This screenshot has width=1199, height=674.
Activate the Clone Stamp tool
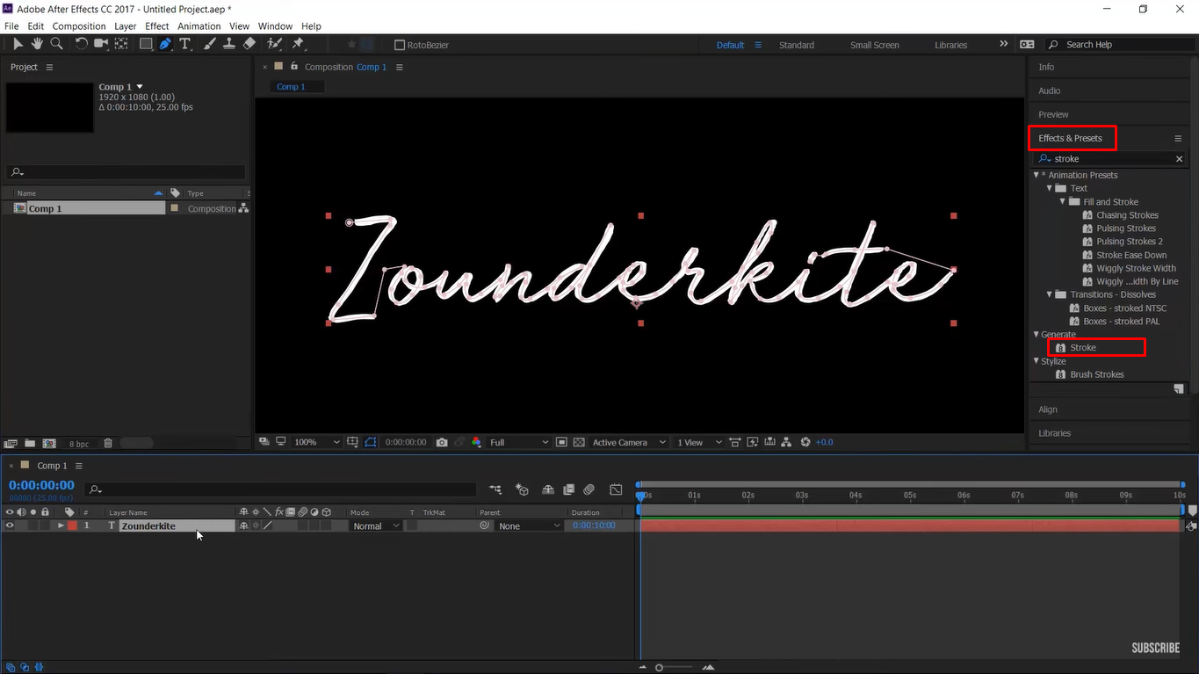pyautogui.click(x=228, y=44)
